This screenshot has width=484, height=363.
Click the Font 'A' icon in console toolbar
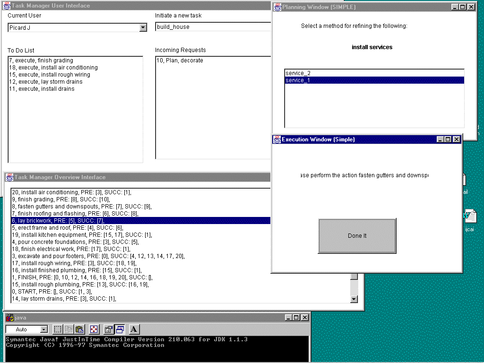coord(134,329)
